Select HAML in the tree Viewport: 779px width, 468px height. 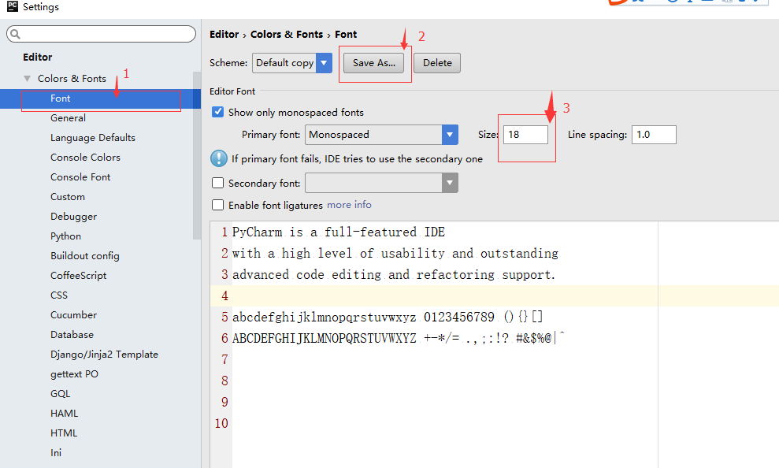coord(64,414)
